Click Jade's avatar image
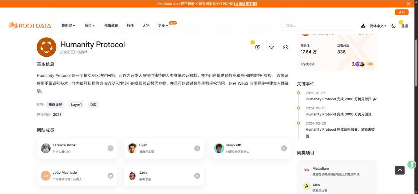Screen dimensions: 418x194 (x=132, y=176)
